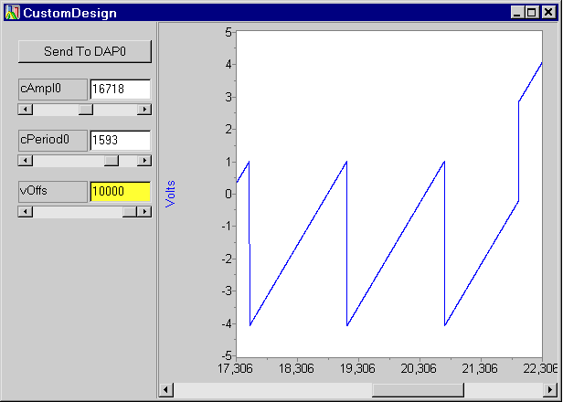This screenshot has height=402, width=563.
Task: Click the cAmpl0 label
Action: (x=53, y=89)
